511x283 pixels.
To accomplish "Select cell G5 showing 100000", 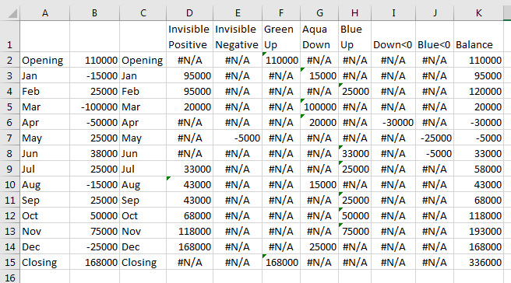I will [319, 107].
